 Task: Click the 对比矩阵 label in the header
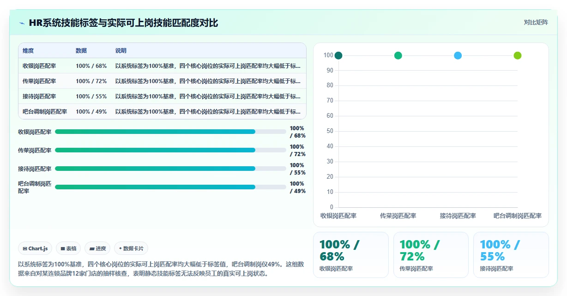[536, 23]
